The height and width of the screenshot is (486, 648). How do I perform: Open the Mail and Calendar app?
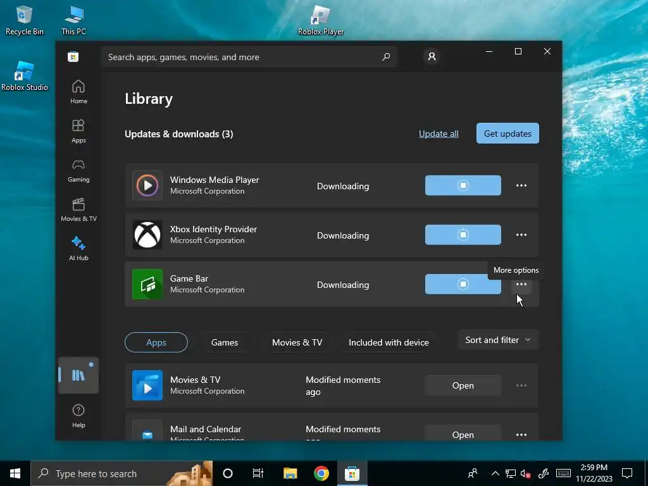point(463,433)
